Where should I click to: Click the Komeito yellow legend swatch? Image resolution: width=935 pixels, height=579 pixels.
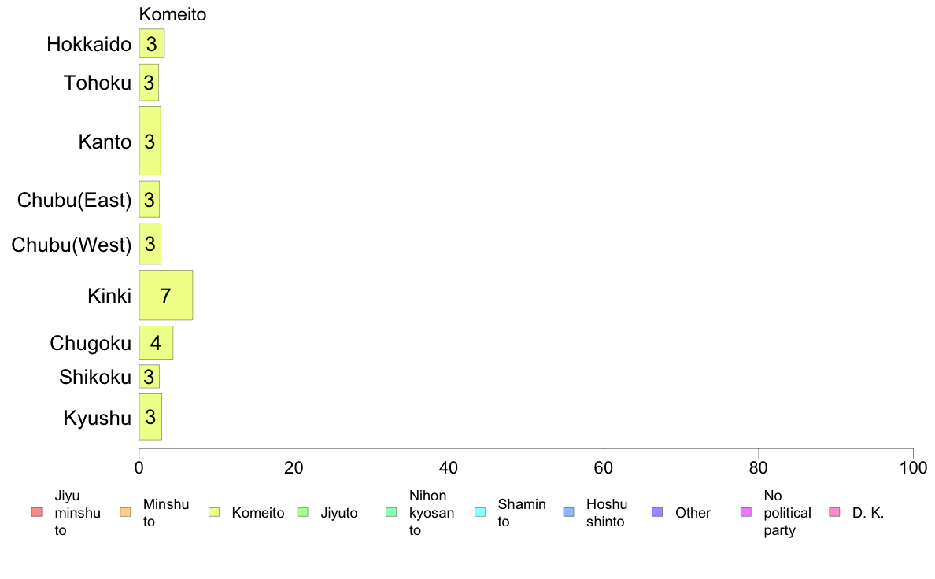click(x=214, y=512)
